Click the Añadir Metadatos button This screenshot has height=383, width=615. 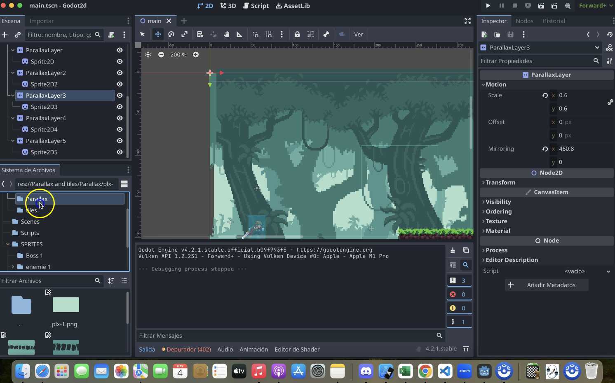click(x=547, y=285)
